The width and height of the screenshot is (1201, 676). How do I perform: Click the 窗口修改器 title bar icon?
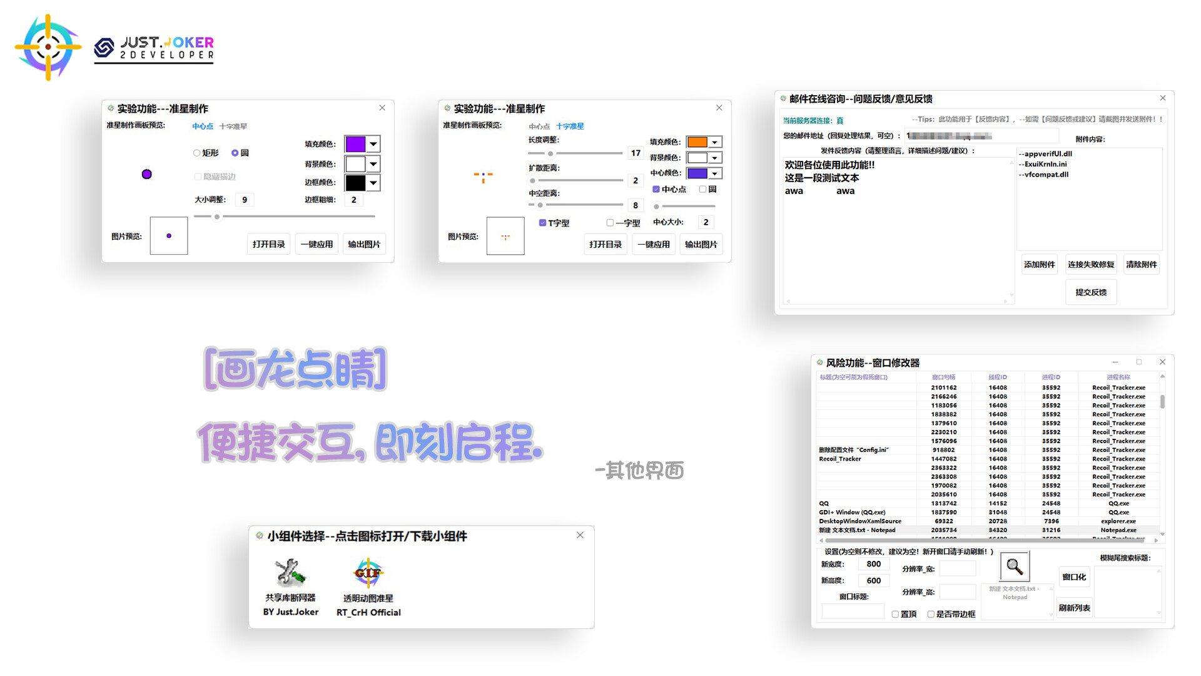(x=818, y=362)
